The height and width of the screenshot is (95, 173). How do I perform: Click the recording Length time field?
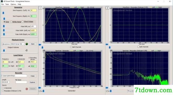pyautogui.click(x=6, y=82)
